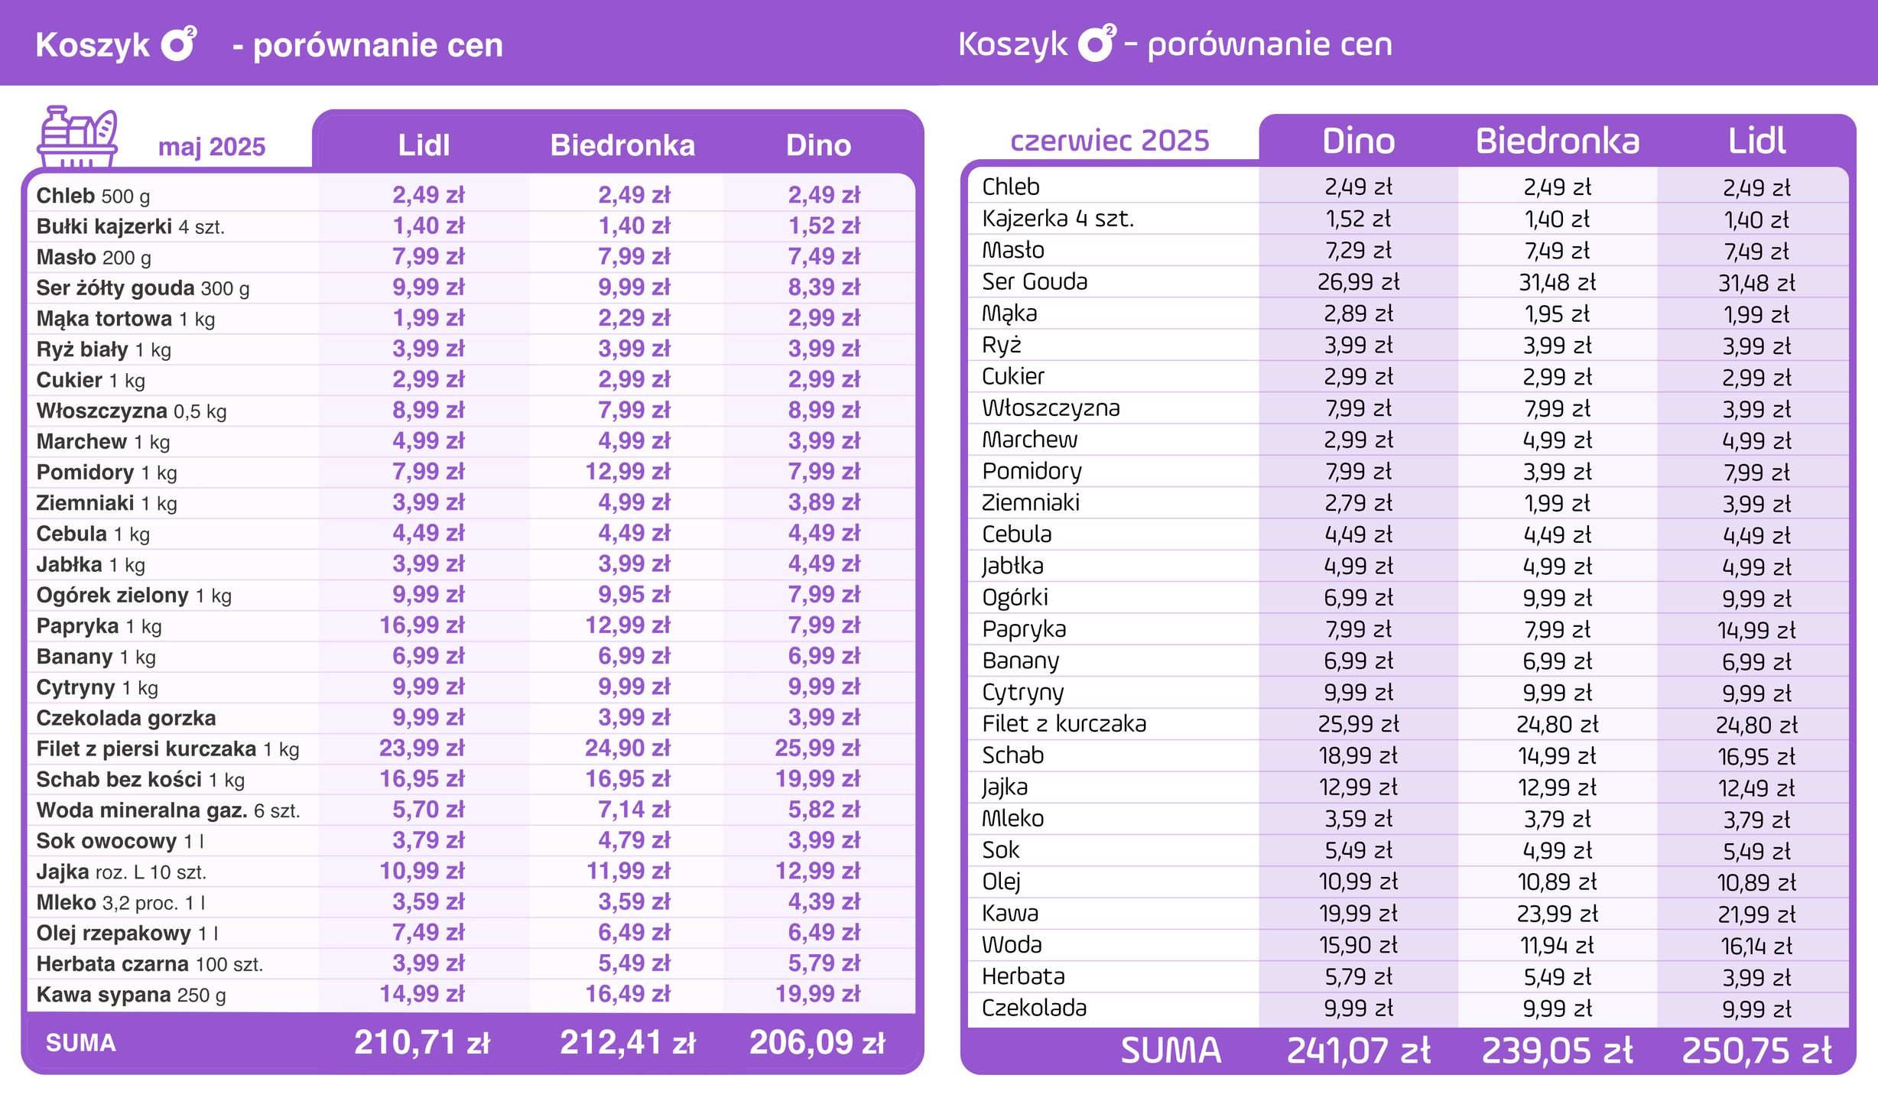Click the o2 logo in right header
The width and height of the screenshot is (1878, 1101).
point(1097,43)
